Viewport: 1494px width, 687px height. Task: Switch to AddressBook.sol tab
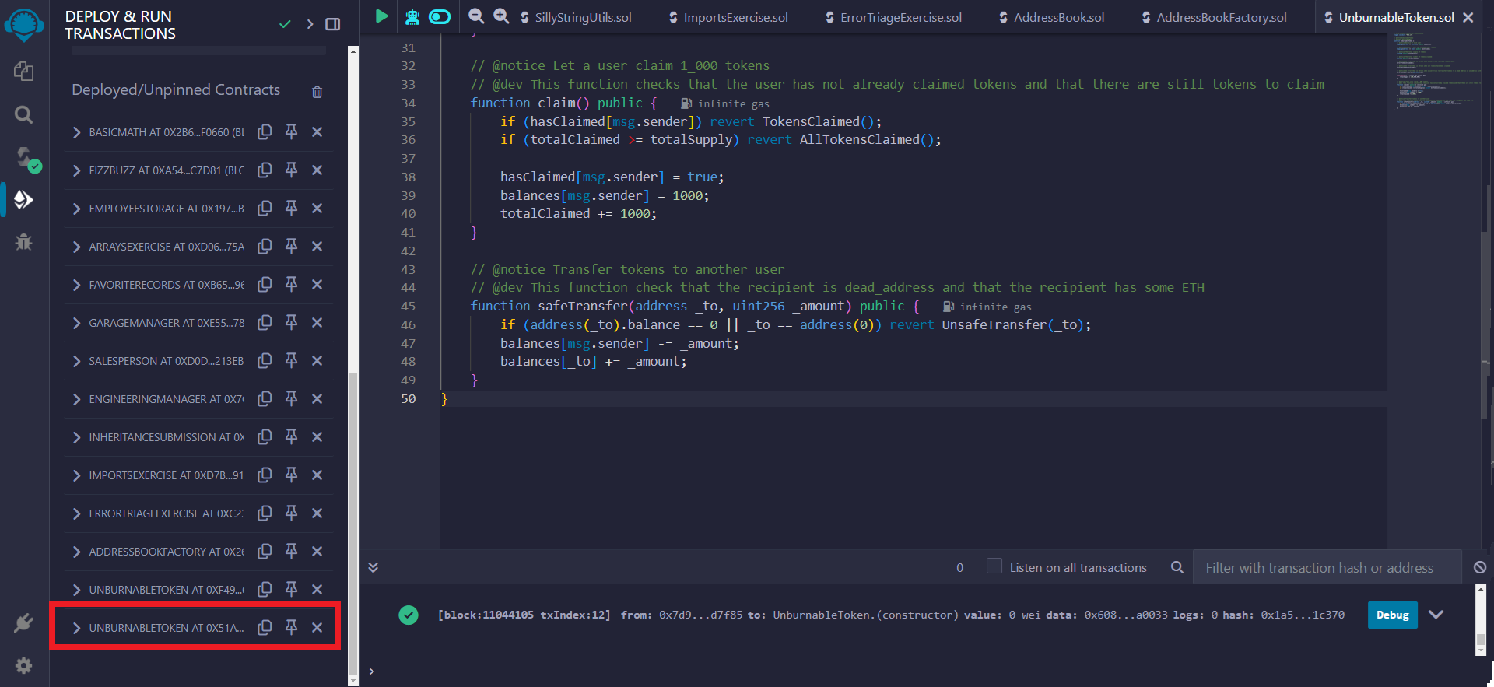tap(1051, 17)
